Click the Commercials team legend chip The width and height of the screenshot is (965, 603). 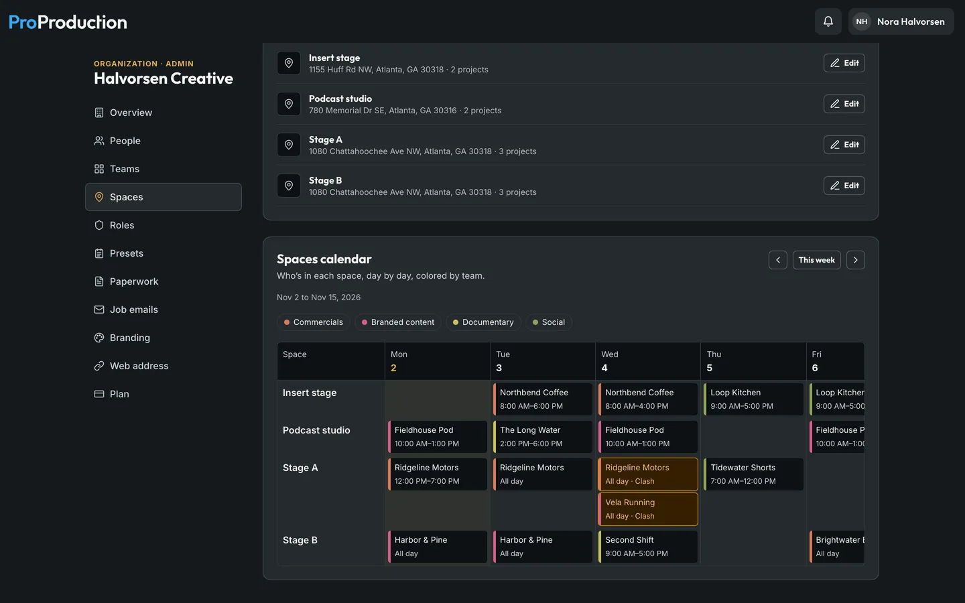[x=313, y=322]
